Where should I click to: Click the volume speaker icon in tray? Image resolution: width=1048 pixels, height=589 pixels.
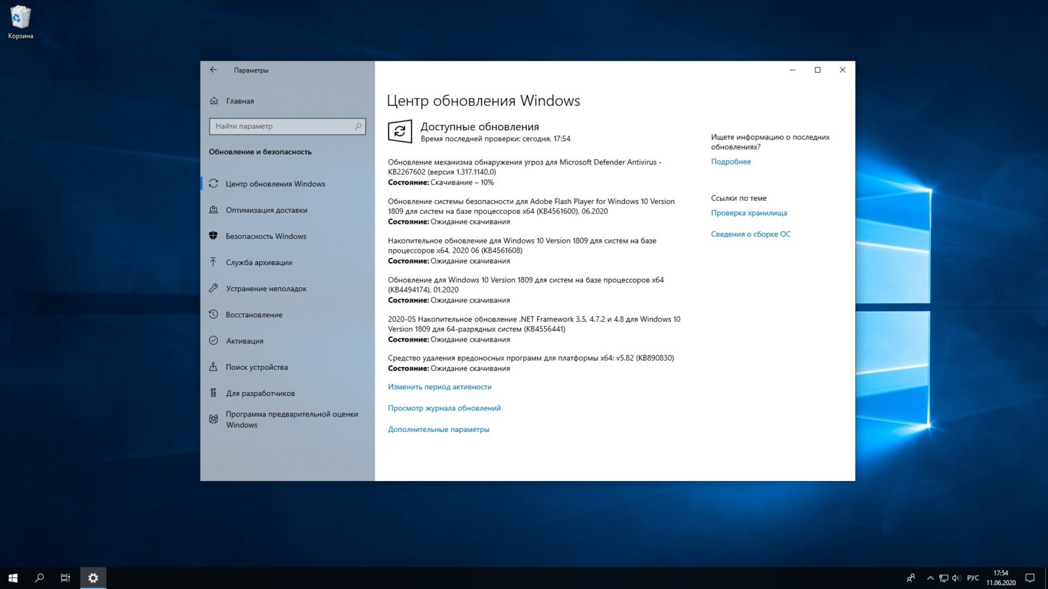(956, 578)
